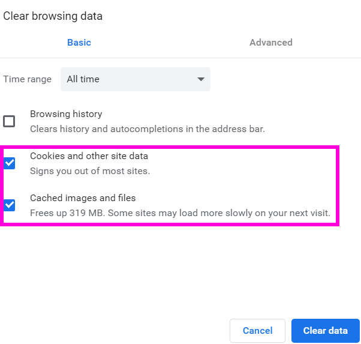Open the Time range combo box
The height and width of the screenshot is (344, 361).
(x=136, y=79)
